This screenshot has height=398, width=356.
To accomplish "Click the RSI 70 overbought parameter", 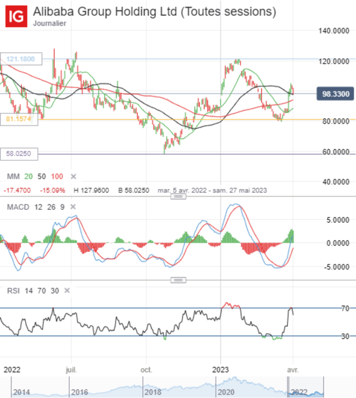I will point(42,290).
